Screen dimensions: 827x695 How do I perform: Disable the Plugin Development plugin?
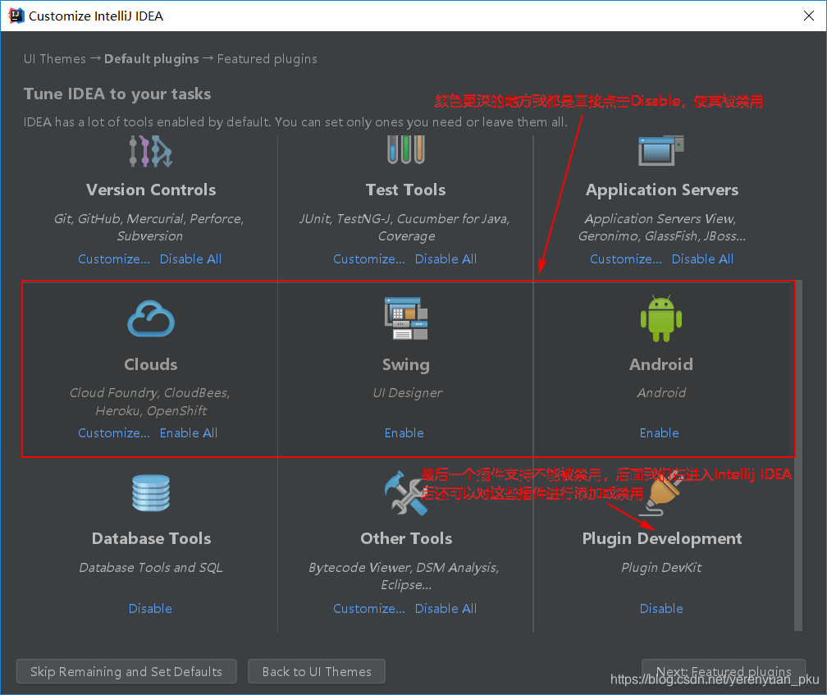661,609
